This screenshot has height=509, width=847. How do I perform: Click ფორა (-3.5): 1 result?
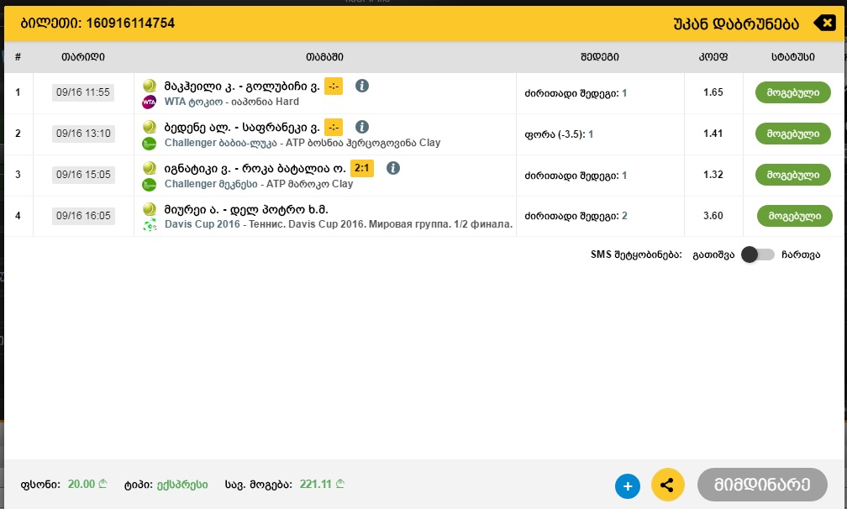tap(559, 134)
